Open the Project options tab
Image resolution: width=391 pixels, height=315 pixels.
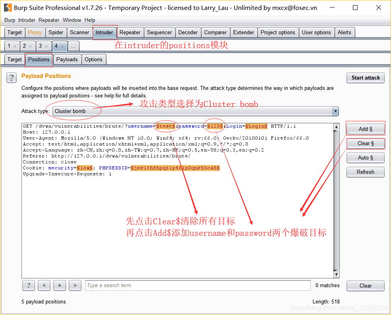278,33
